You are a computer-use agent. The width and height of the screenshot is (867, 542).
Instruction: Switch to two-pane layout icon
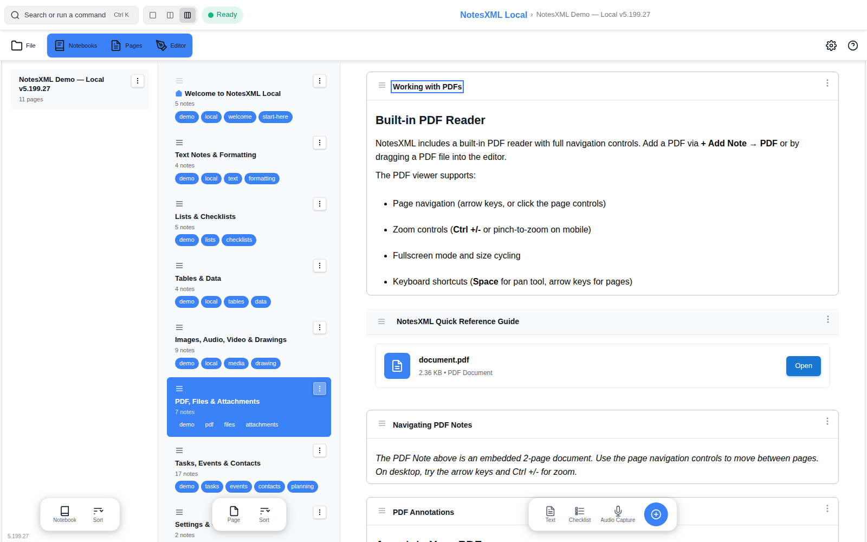point(170,15)
